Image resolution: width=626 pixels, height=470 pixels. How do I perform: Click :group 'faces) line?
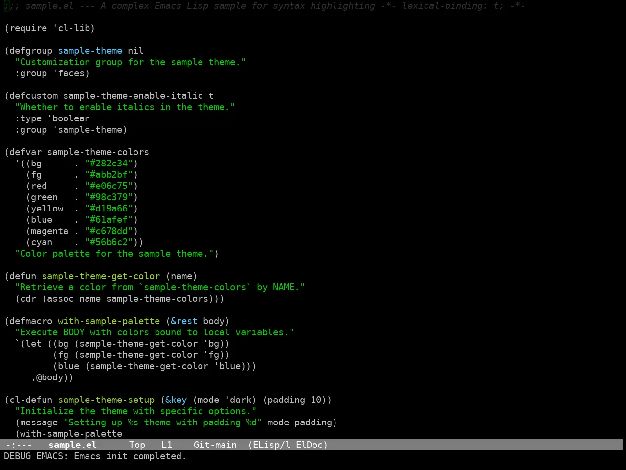[52, 73]
